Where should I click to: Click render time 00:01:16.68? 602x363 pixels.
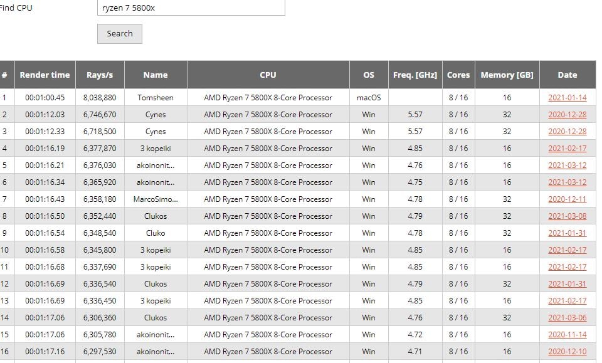45,266
